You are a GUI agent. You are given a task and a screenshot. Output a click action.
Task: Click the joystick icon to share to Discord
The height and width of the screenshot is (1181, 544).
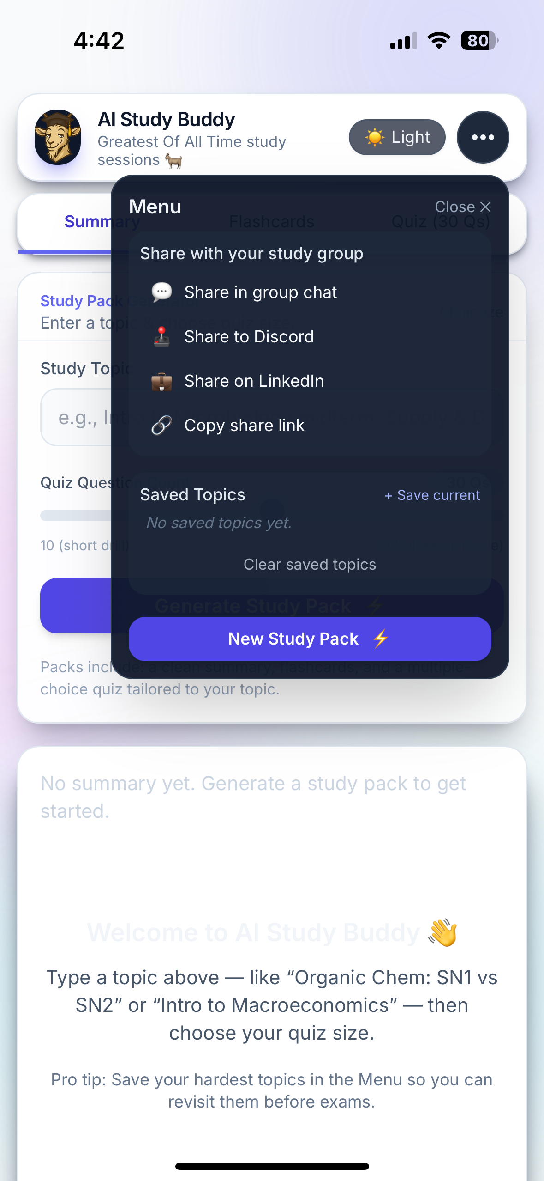pos(161,336)
